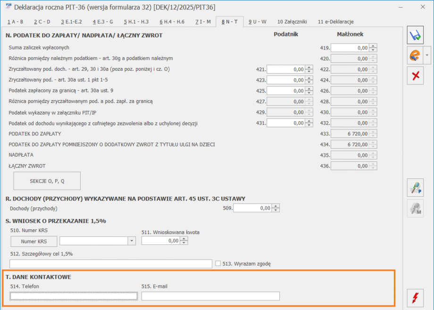The image size is (434, 310).
Task: Go to tab 5 H.1 - H.3
Action: point(136,22)
